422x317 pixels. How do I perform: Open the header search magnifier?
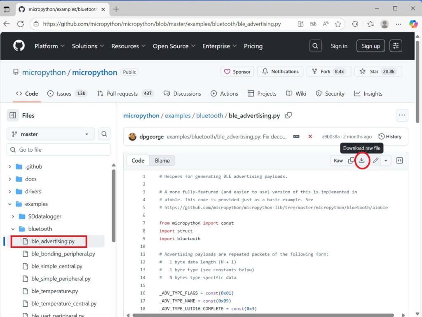(x=315, y=46)
